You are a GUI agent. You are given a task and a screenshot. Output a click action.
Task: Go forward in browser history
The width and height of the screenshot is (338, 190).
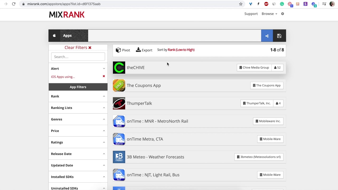[x=6, y=4]
